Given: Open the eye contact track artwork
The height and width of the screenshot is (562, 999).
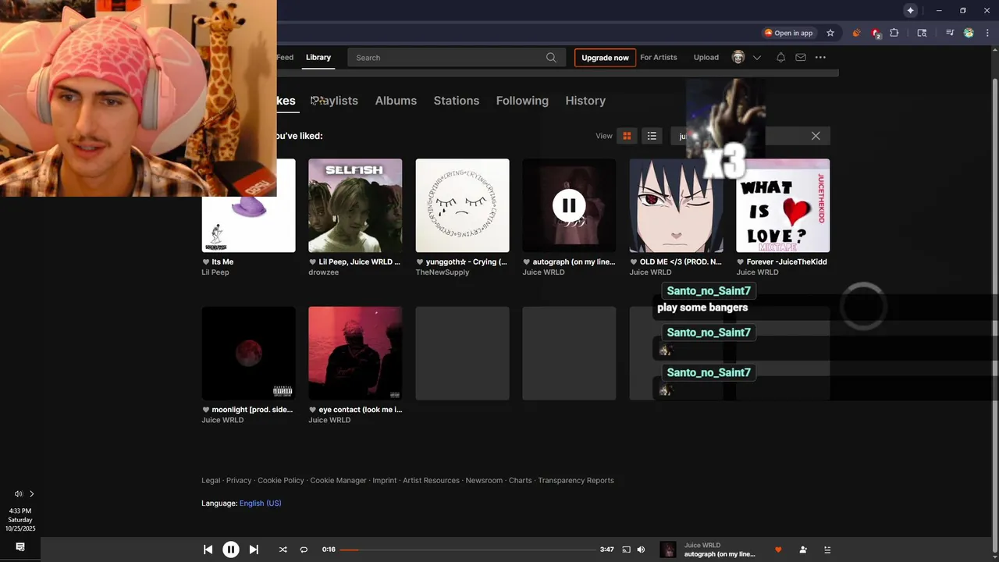Looking at the screenshot, I should click(355, 353).
